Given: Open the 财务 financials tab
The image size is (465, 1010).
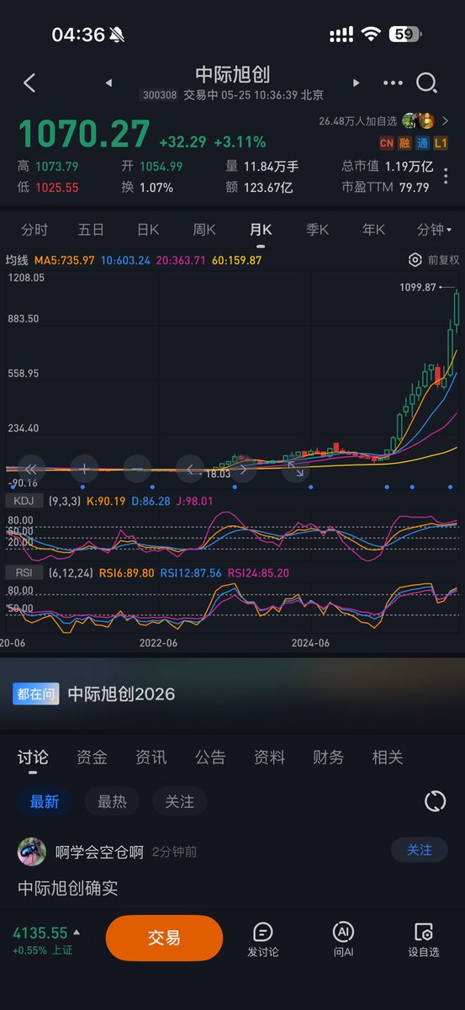Looking at the screenshot, I should 329,757.
